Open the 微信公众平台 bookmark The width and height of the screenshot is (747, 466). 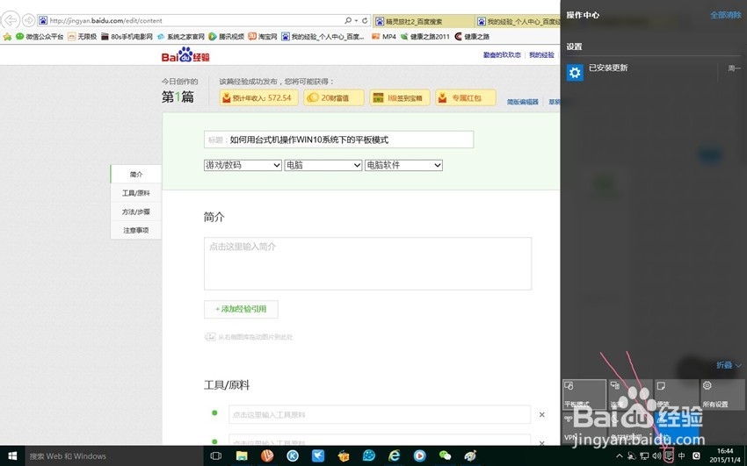click(x=40, y=37)
